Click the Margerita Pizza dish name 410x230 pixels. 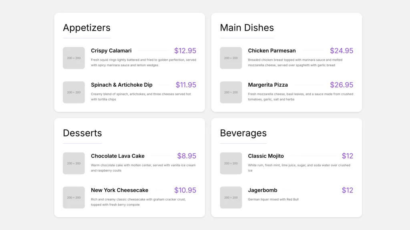pos(267,85)
